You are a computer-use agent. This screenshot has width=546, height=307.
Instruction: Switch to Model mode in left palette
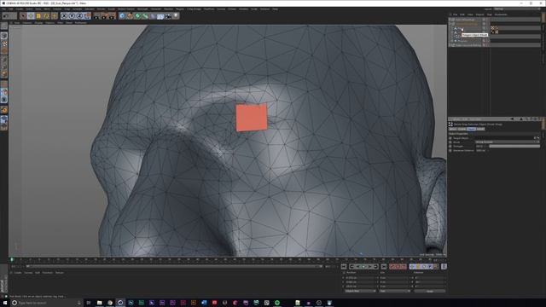(4, 36)
